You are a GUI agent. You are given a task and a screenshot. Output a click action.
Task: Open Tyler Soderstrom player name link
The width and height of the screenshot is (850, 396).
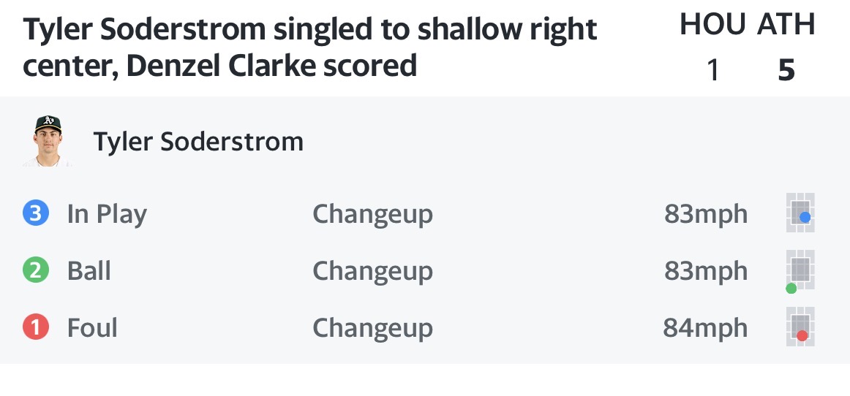pos(198,142)
